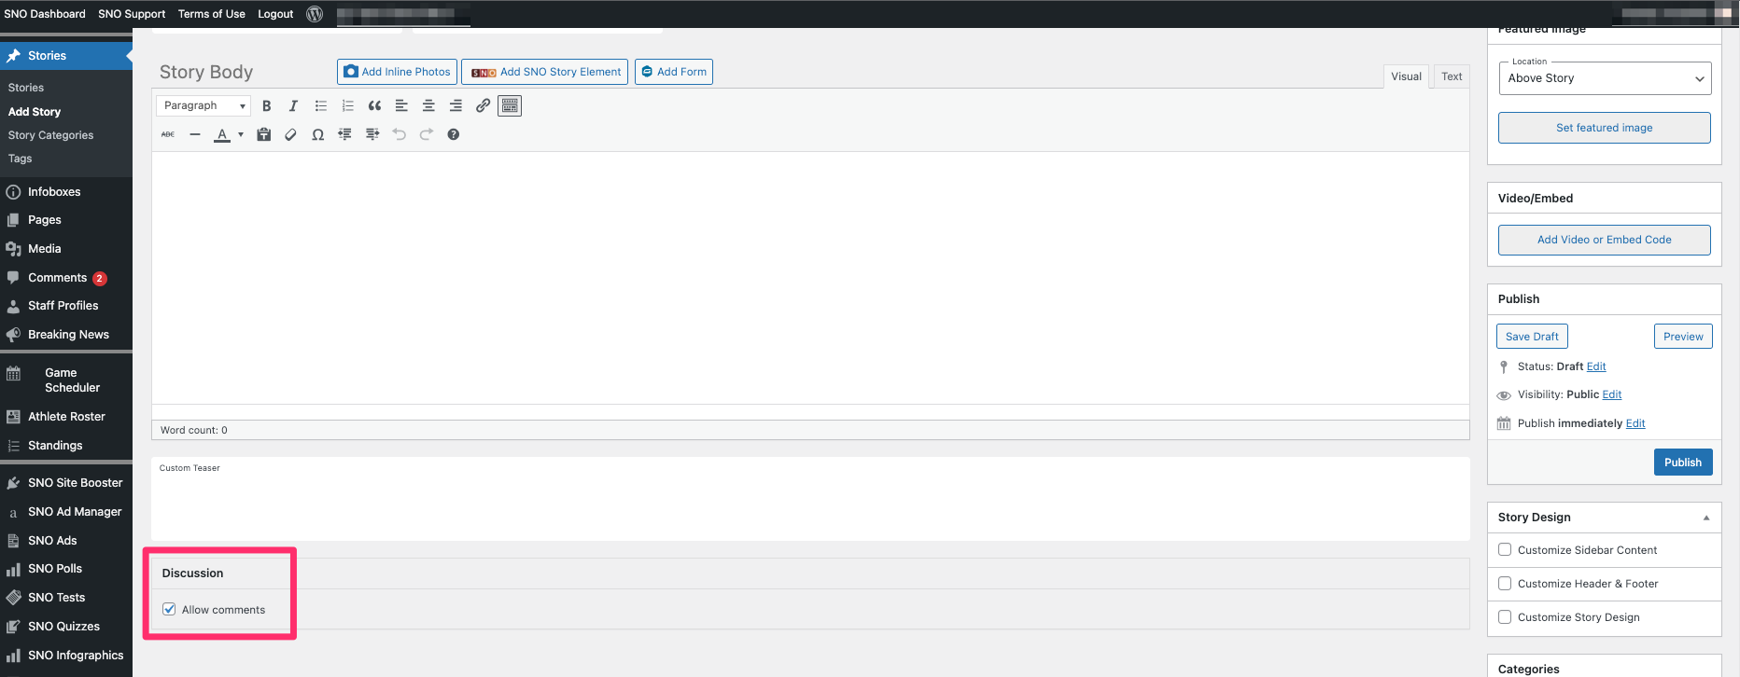Switch to the Visual editor tab
The image size is (1740, 677).
click(1406, 76)
